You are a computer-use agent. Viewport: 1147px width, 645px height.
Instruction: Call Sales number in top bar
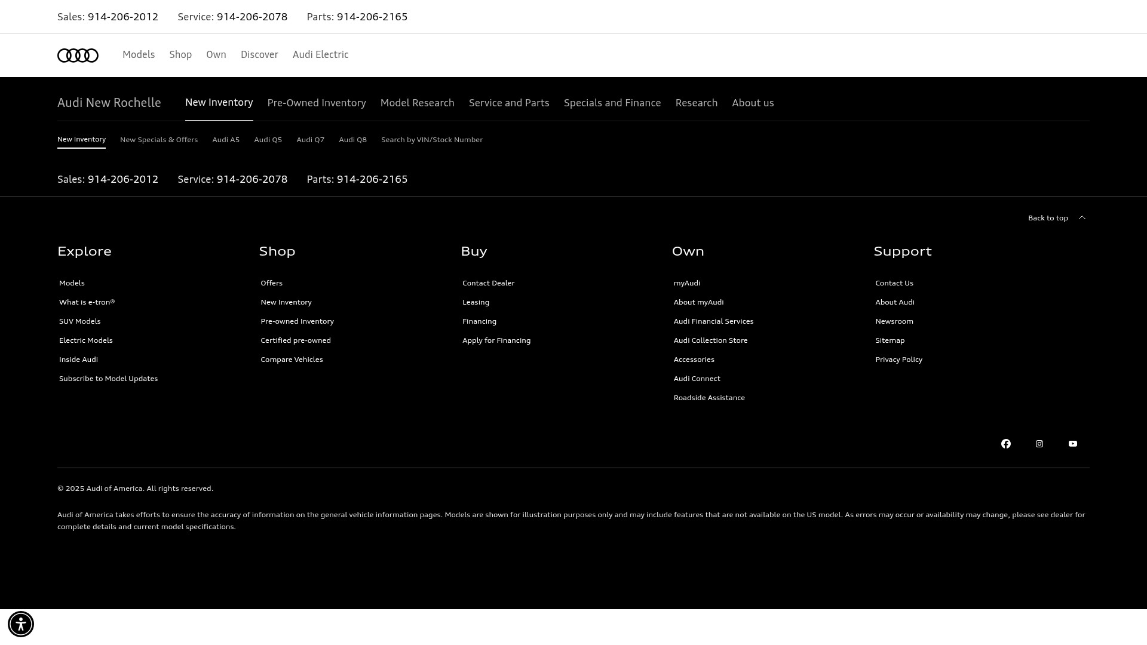(x=123, y=17)
